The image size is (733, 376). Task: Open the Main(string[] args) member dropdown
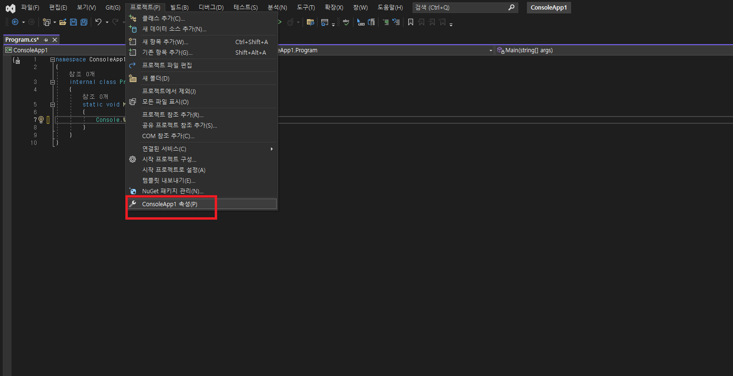tap(614, 50)
